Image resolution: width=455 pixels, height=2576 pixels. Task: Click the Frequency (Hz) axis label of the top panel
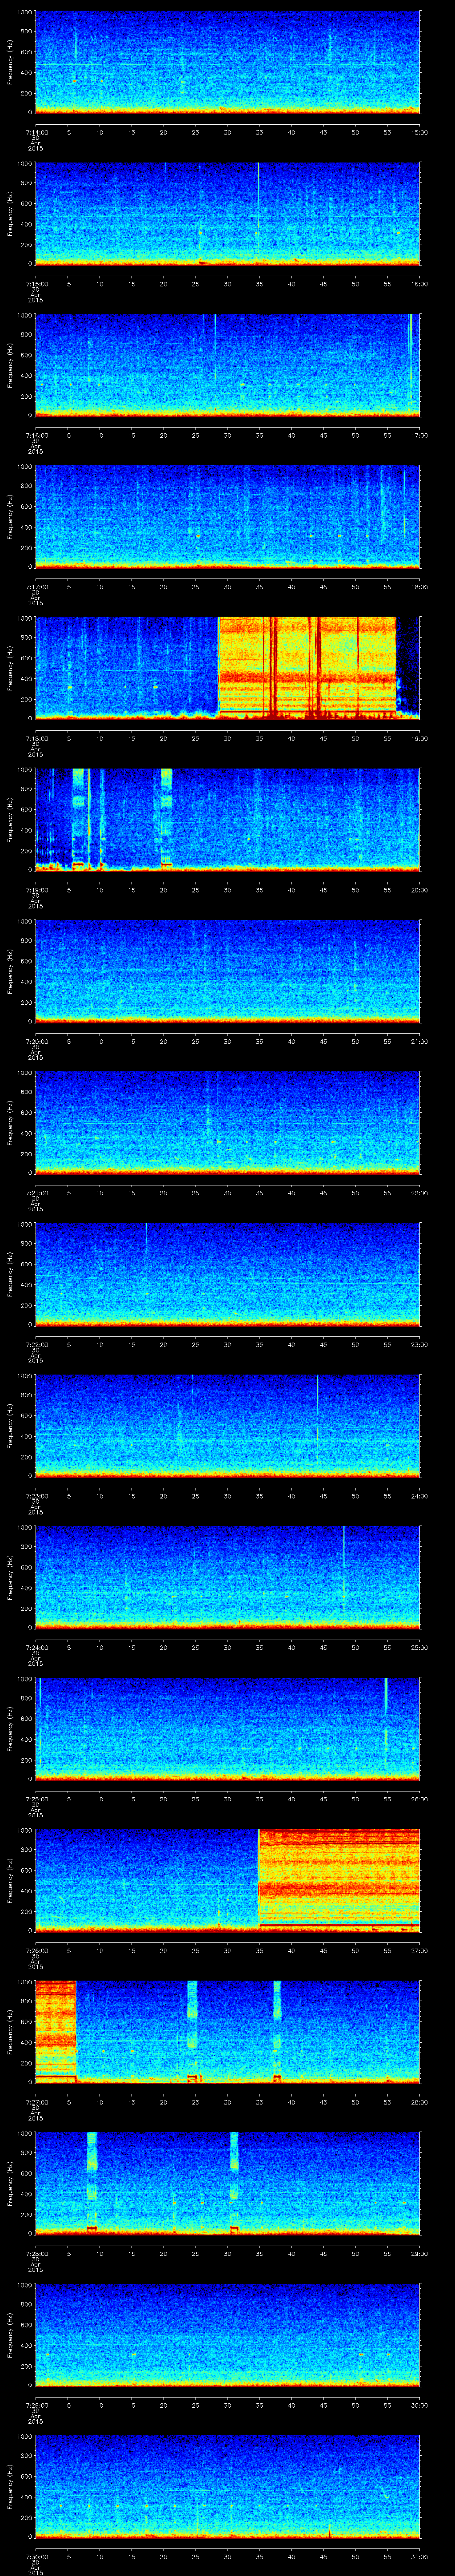10,62
